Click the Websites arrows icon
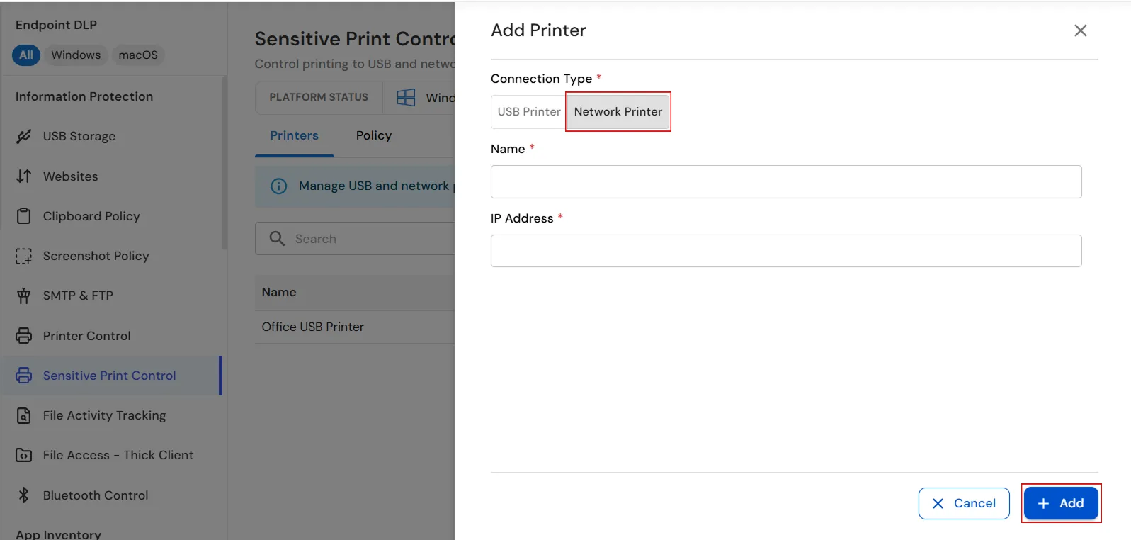This screenshot has height=540, width=1131. pyautogui.click(x=23, y=176)
